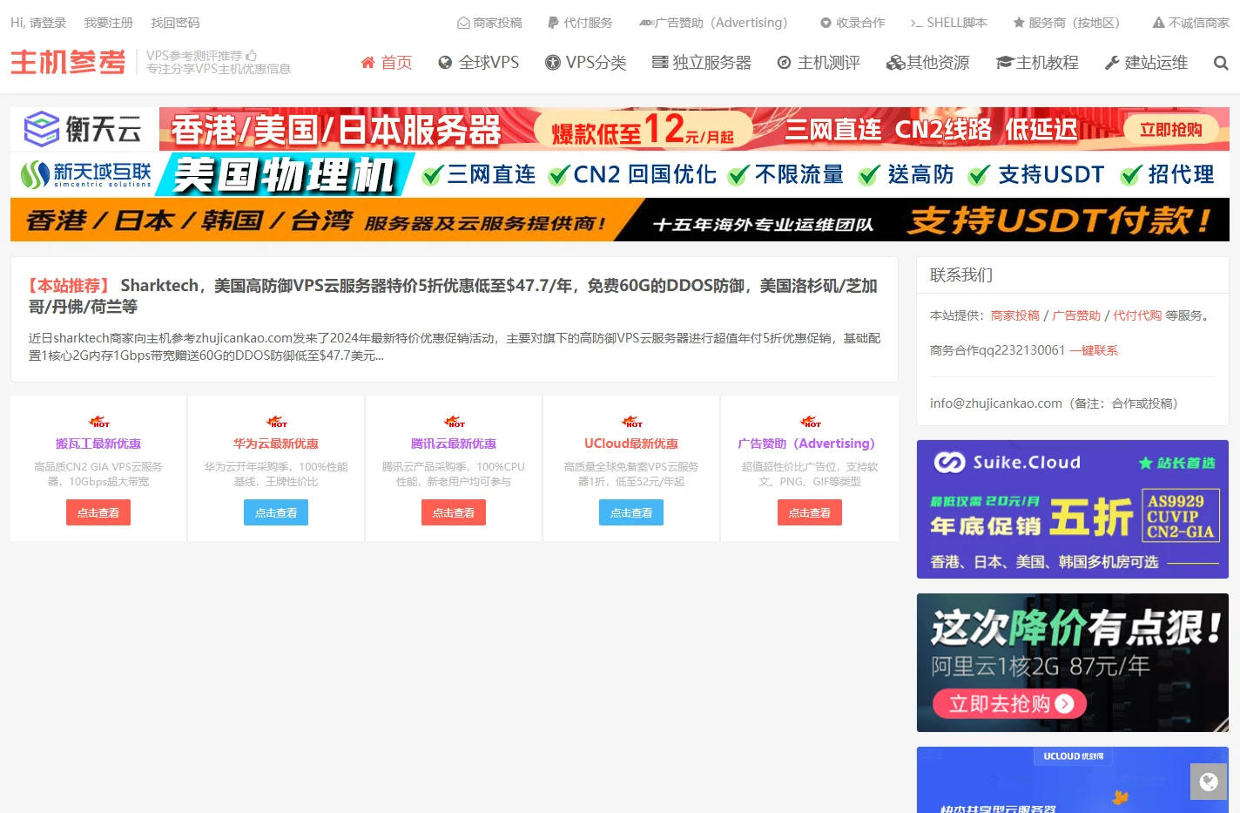
Task: Click the circle icon beside 主机测评
Action: pos(784,63)
